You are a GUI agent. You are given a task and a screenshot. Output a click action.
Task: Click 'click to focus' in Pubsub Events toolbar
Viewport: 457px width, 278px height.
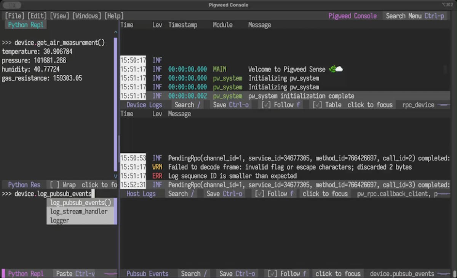[x=338, y=273]
